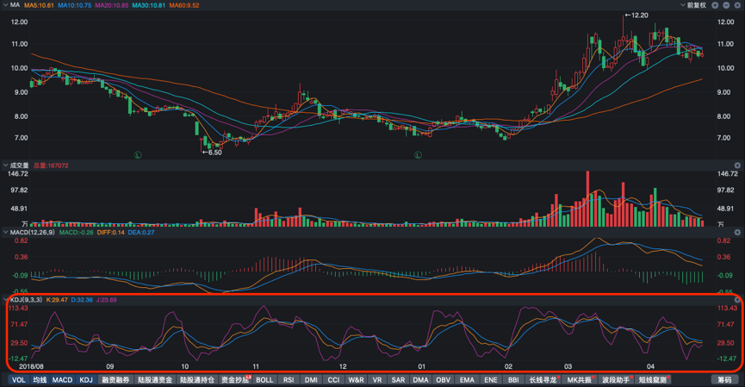
Task: Select the BOLL indicator
Action: coord(264,380)
